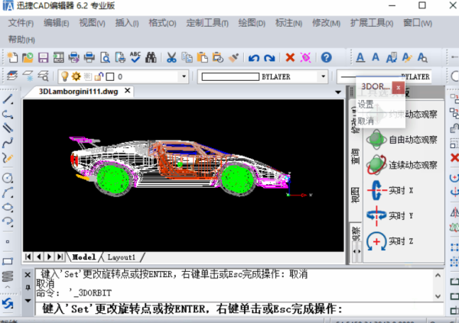Click the Save icon in toolbar

[x=43, y=57]
